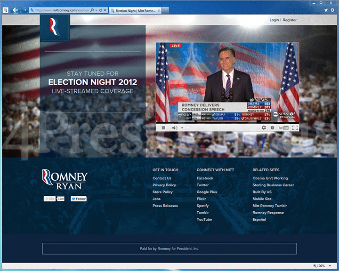339x271 pixels.
Task: Open Sterling Business Career link
Action: click(273, 185)
